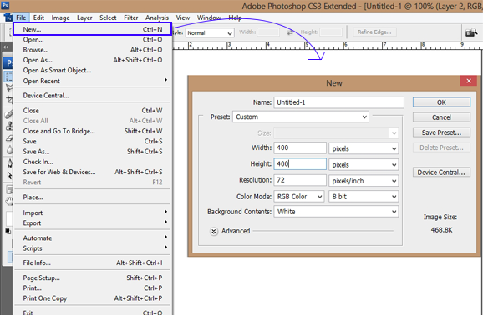Choose Close and Go To Bridge...

point(93,131)
